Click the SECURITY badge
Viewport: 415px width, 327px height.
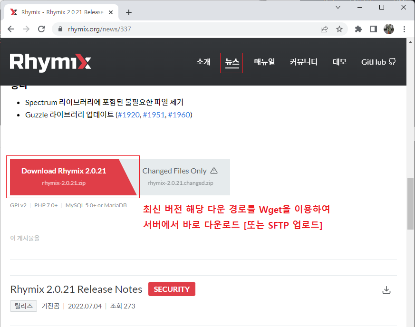point(172,289)
